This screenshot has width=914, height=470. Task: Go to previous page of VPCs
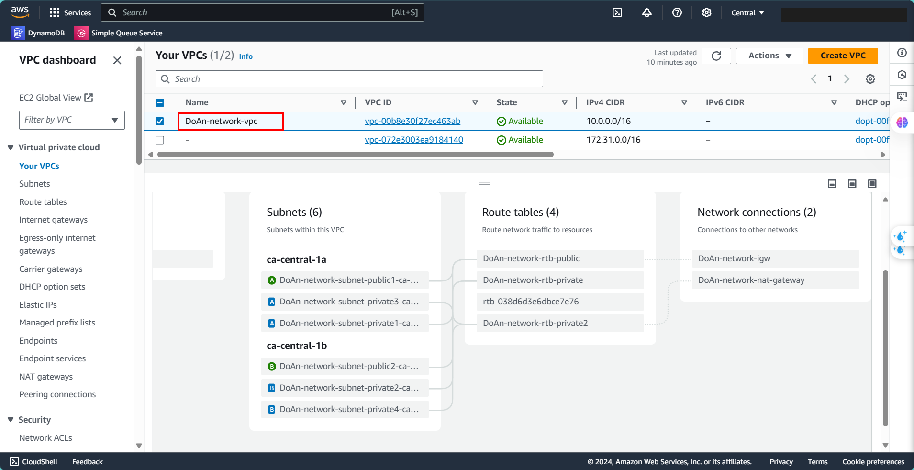(x=814, y=79)
